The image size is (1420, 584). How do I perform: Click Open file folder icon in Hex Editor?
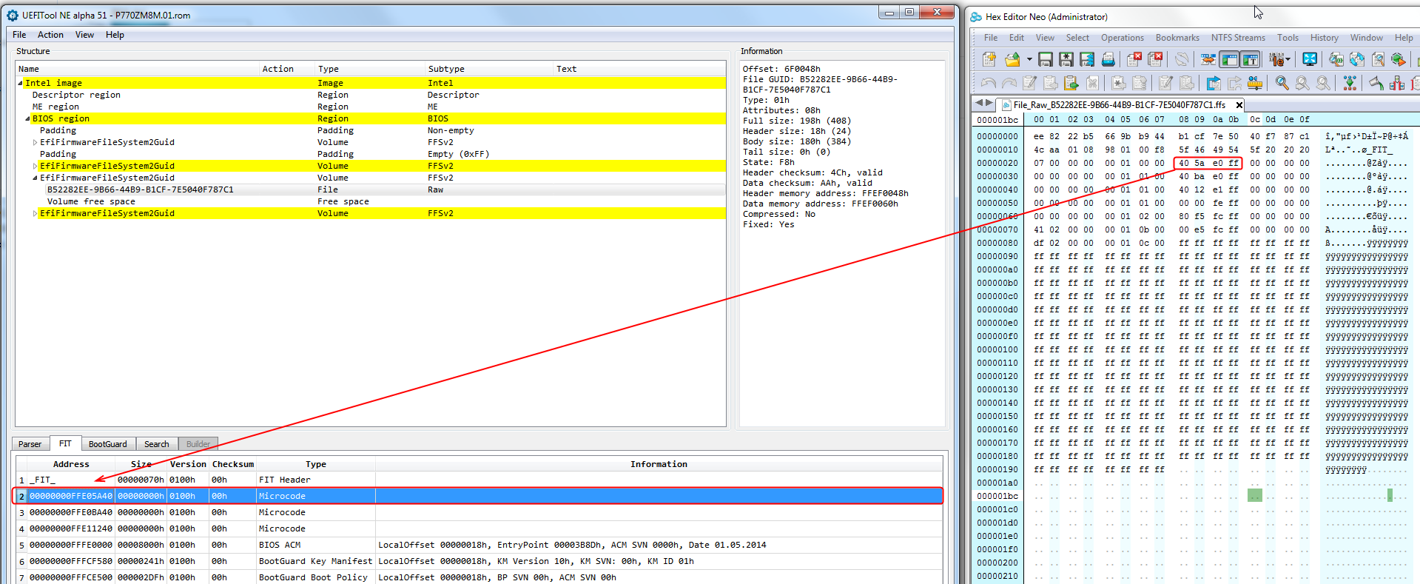point(1012,59)
